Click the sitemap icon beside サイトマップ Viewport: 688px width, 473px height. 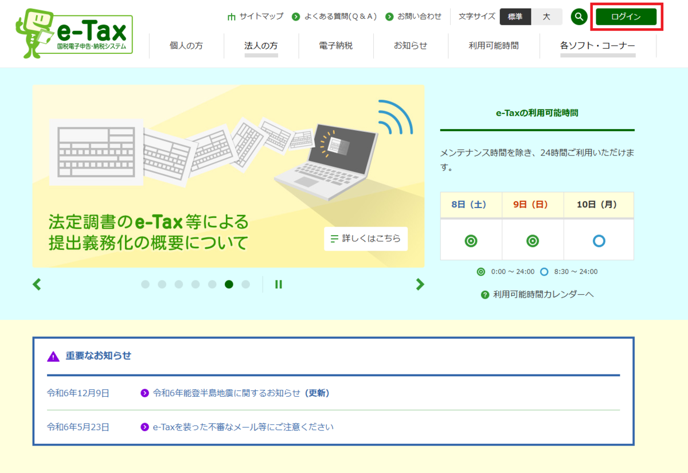click(x=232, y=17)
